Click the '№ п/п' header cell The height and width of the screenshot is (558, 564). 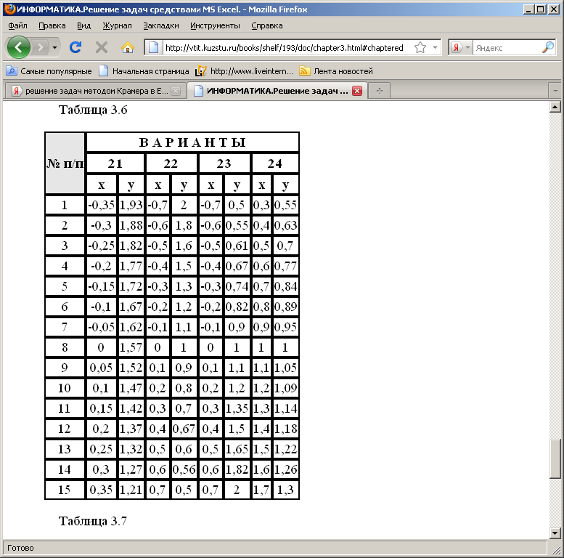pyautogui.click(x=65, y=163)
